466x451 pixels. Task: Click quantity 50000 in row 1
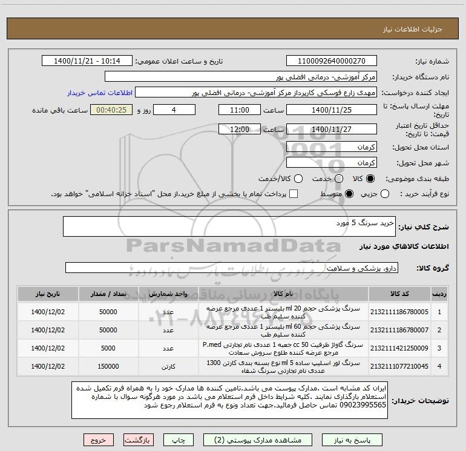[x=108, y=312]
